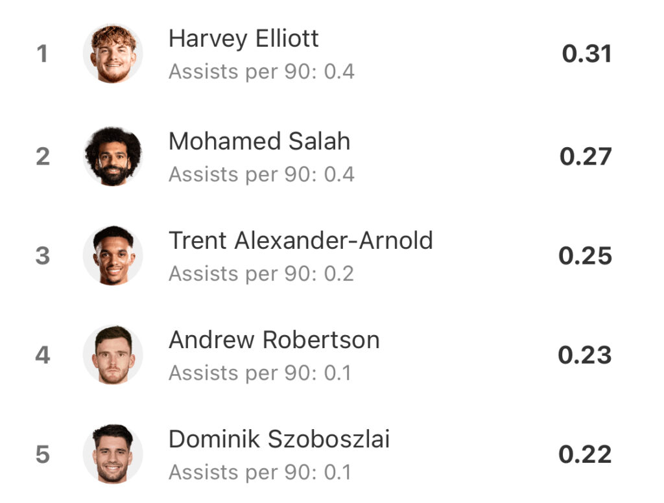664x503 pixels.
Task: Click rank number 5
Action: (x=43, y=454)
